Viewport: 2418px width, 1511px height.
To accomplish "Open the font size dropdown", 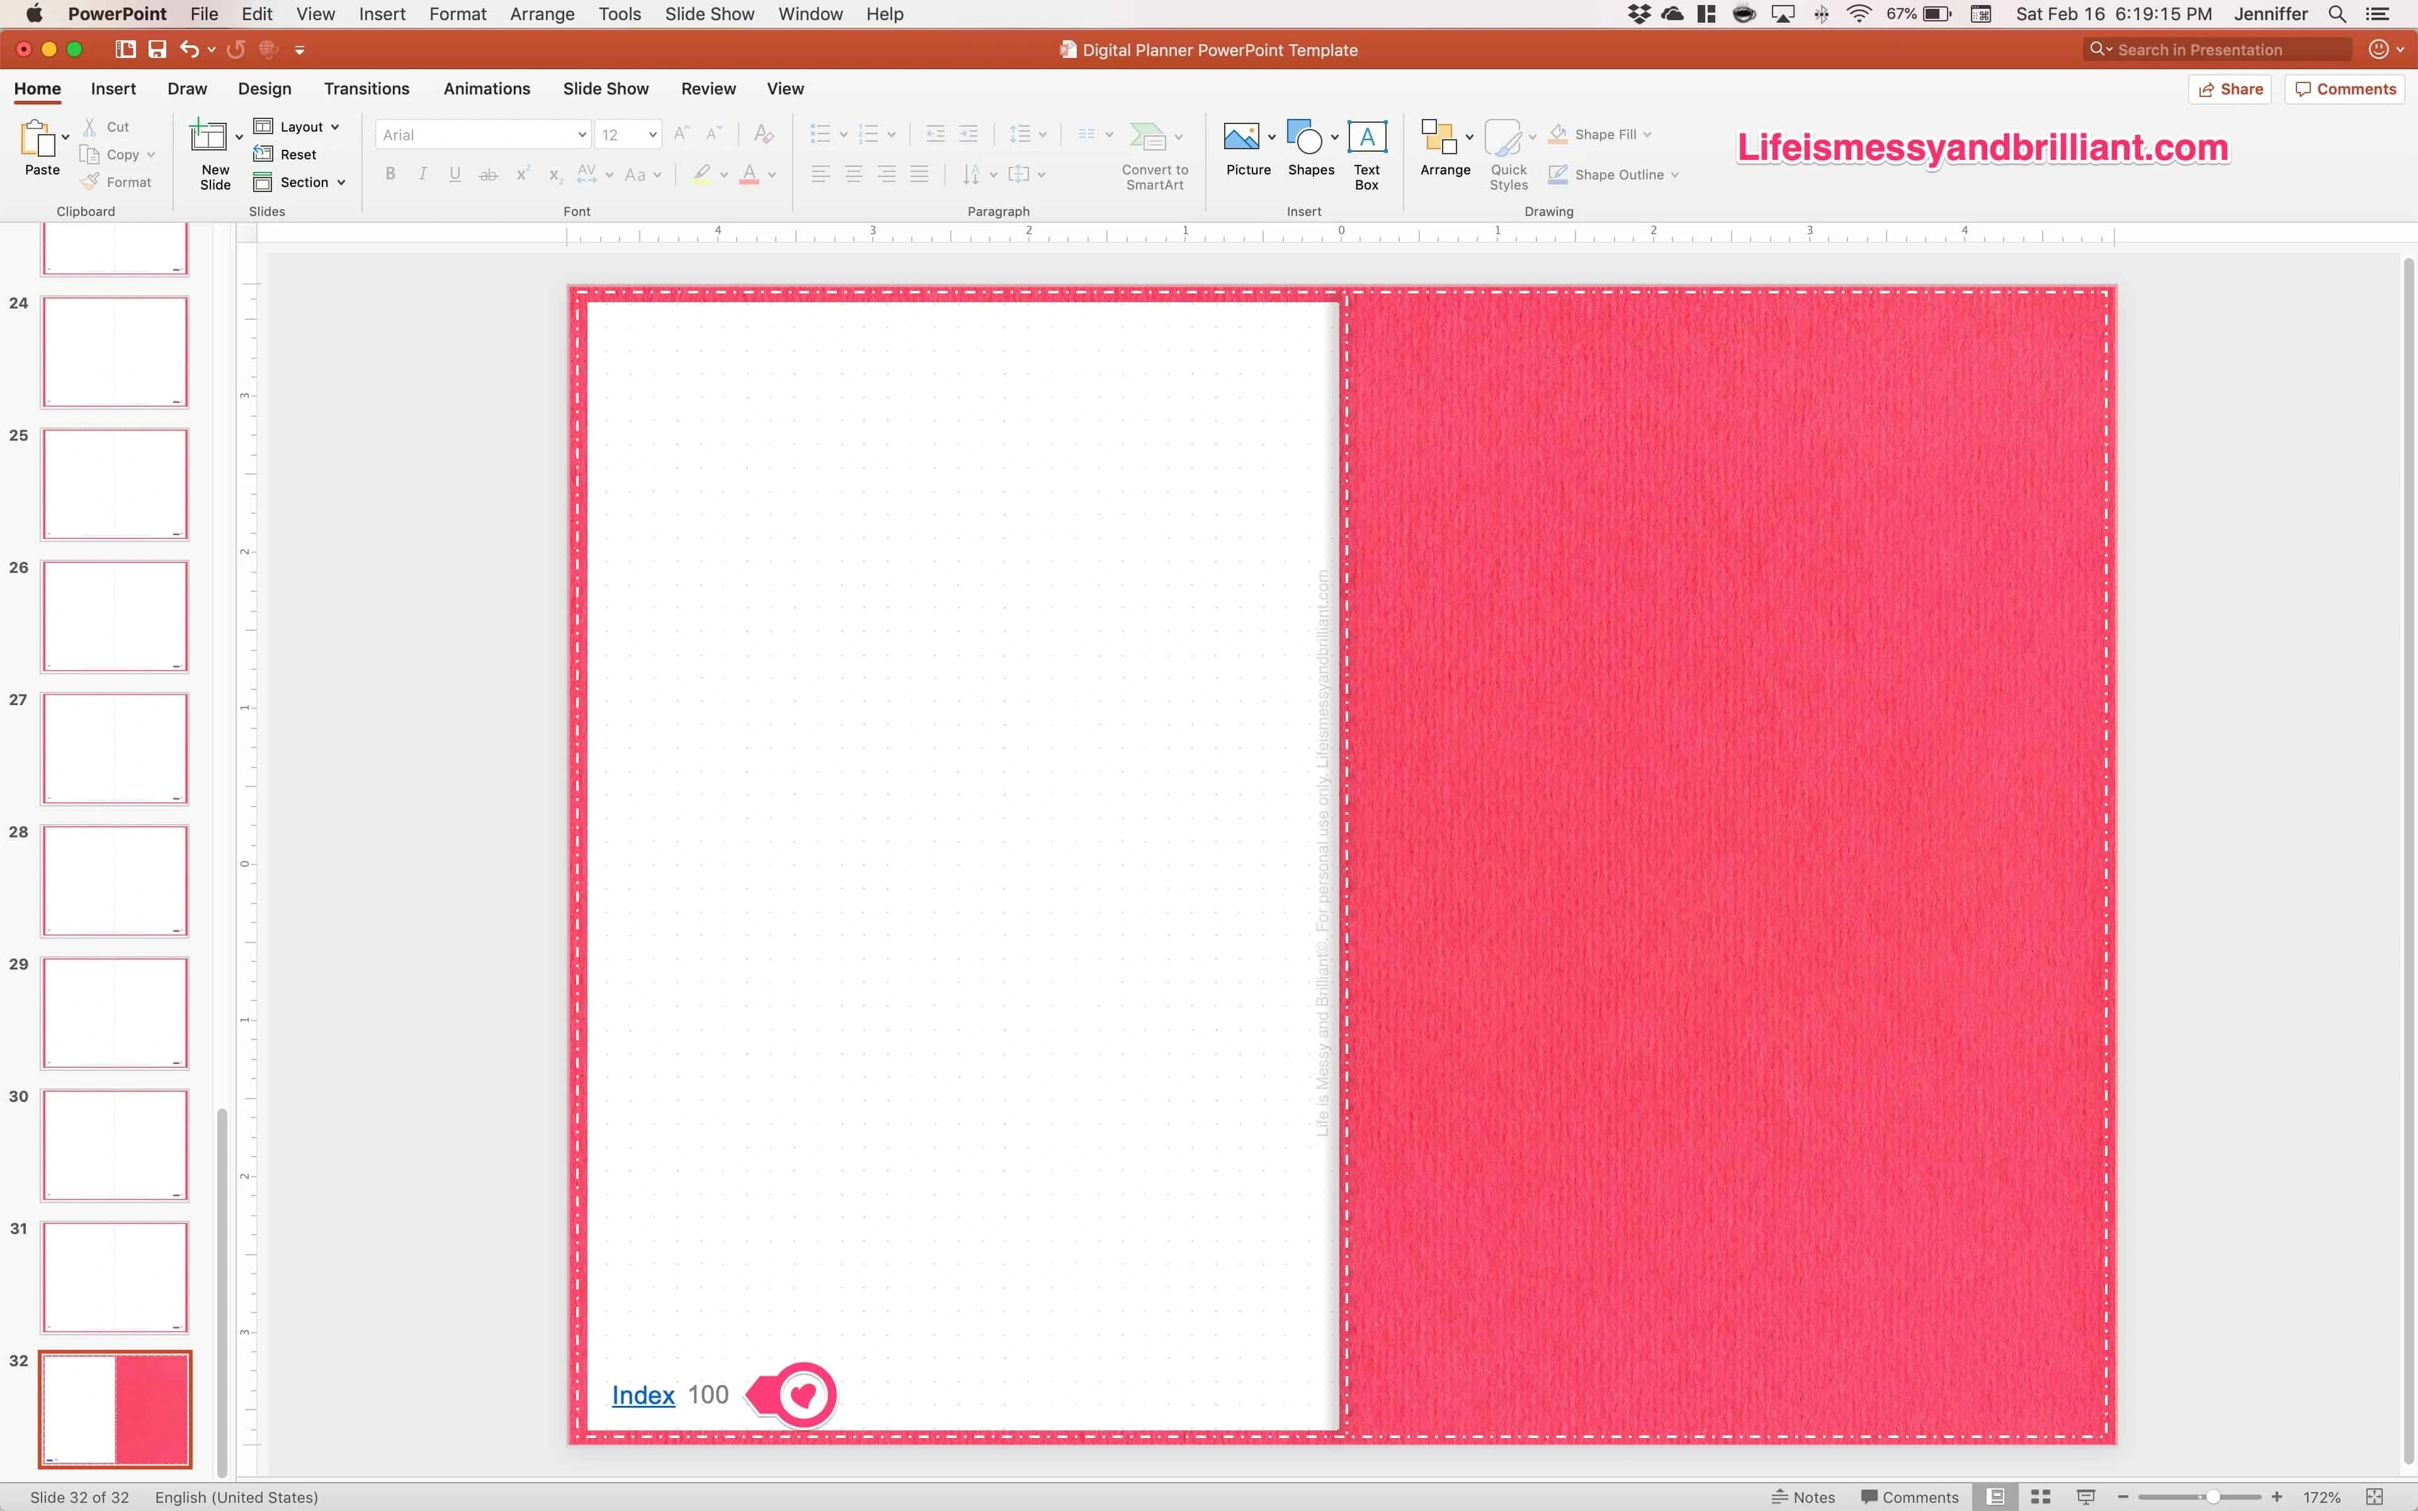I will pyautogui.click(x=652, y=135).
